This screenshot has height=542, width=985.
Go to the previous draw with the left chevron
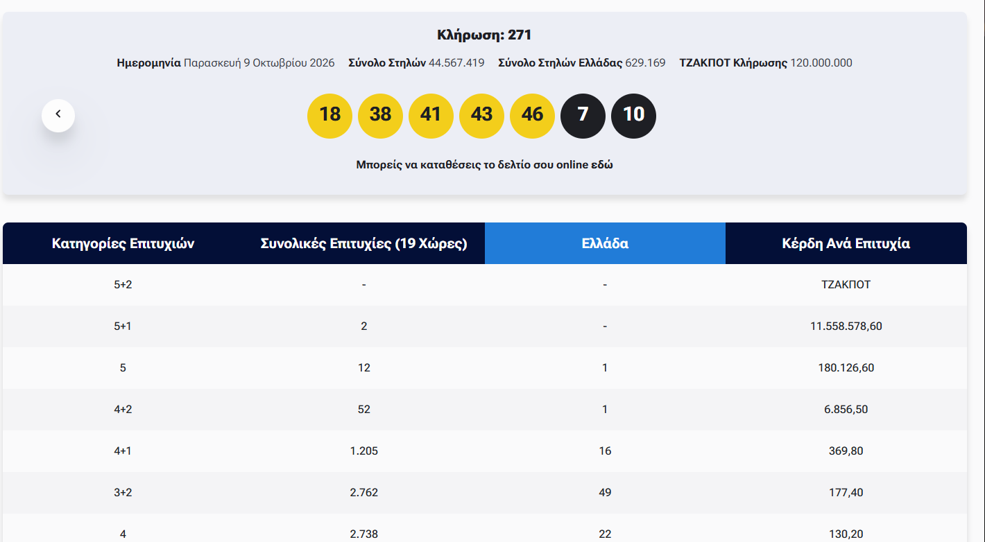tap(58, 115)
